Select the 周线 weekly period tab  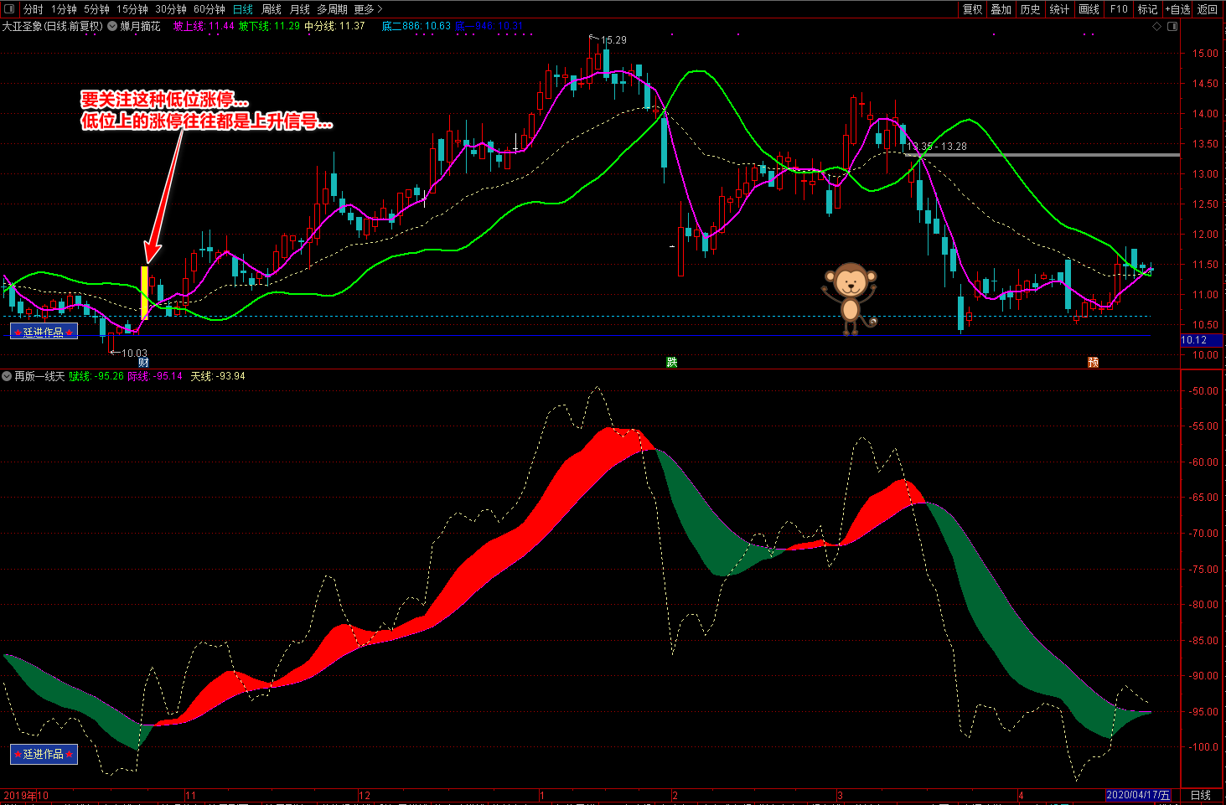coord(272,9)
